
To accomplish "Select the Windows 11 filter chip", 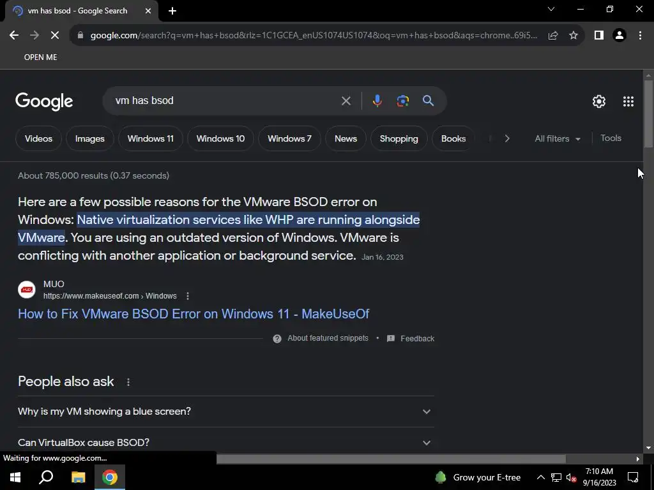I will pos(151,138).
